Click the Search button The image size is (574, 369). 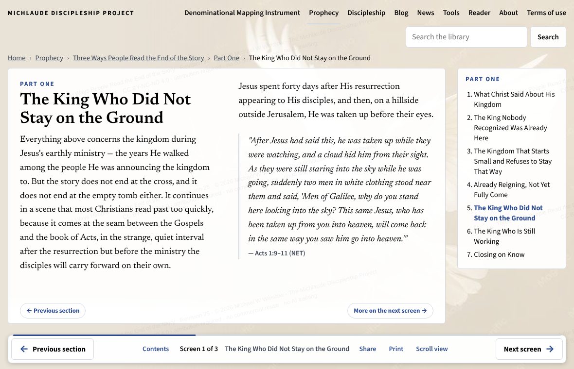(548, 37)
